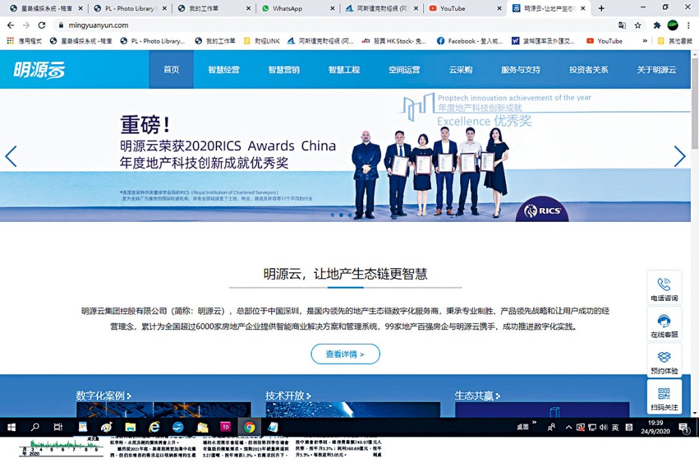Select the 首页 navigation item
Screen dimensions: 699x468
pyautogui.click(x=171, y=70)
